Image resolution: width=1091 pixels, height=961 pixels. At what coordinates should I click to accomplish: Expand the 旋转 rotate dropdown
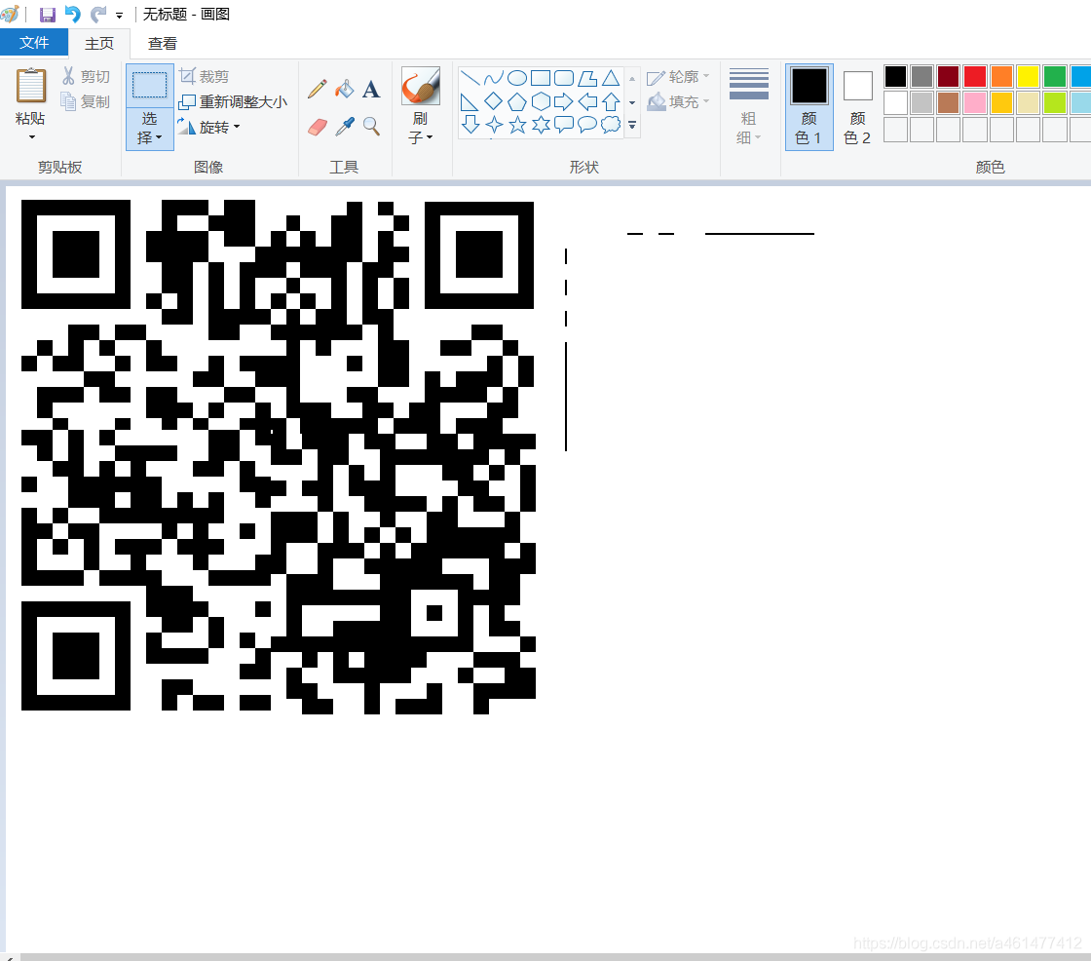pos(208,127)
